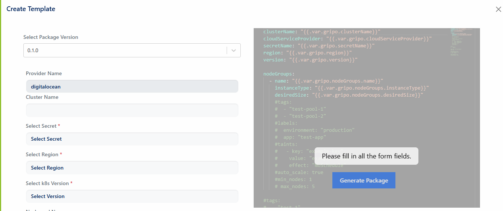Click the '"test-pool-2"' comment line
Image resolution: width=503 pixels, height=211 pixels.
[x=300, y=116]
